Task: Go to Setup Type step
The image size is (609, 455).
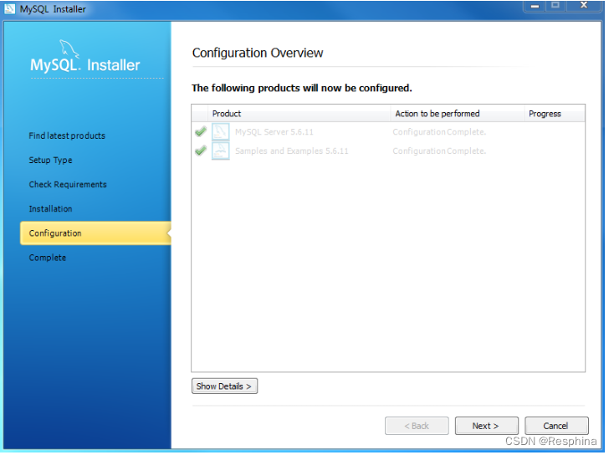Action: pyautogui.click(x=50, y=161)
